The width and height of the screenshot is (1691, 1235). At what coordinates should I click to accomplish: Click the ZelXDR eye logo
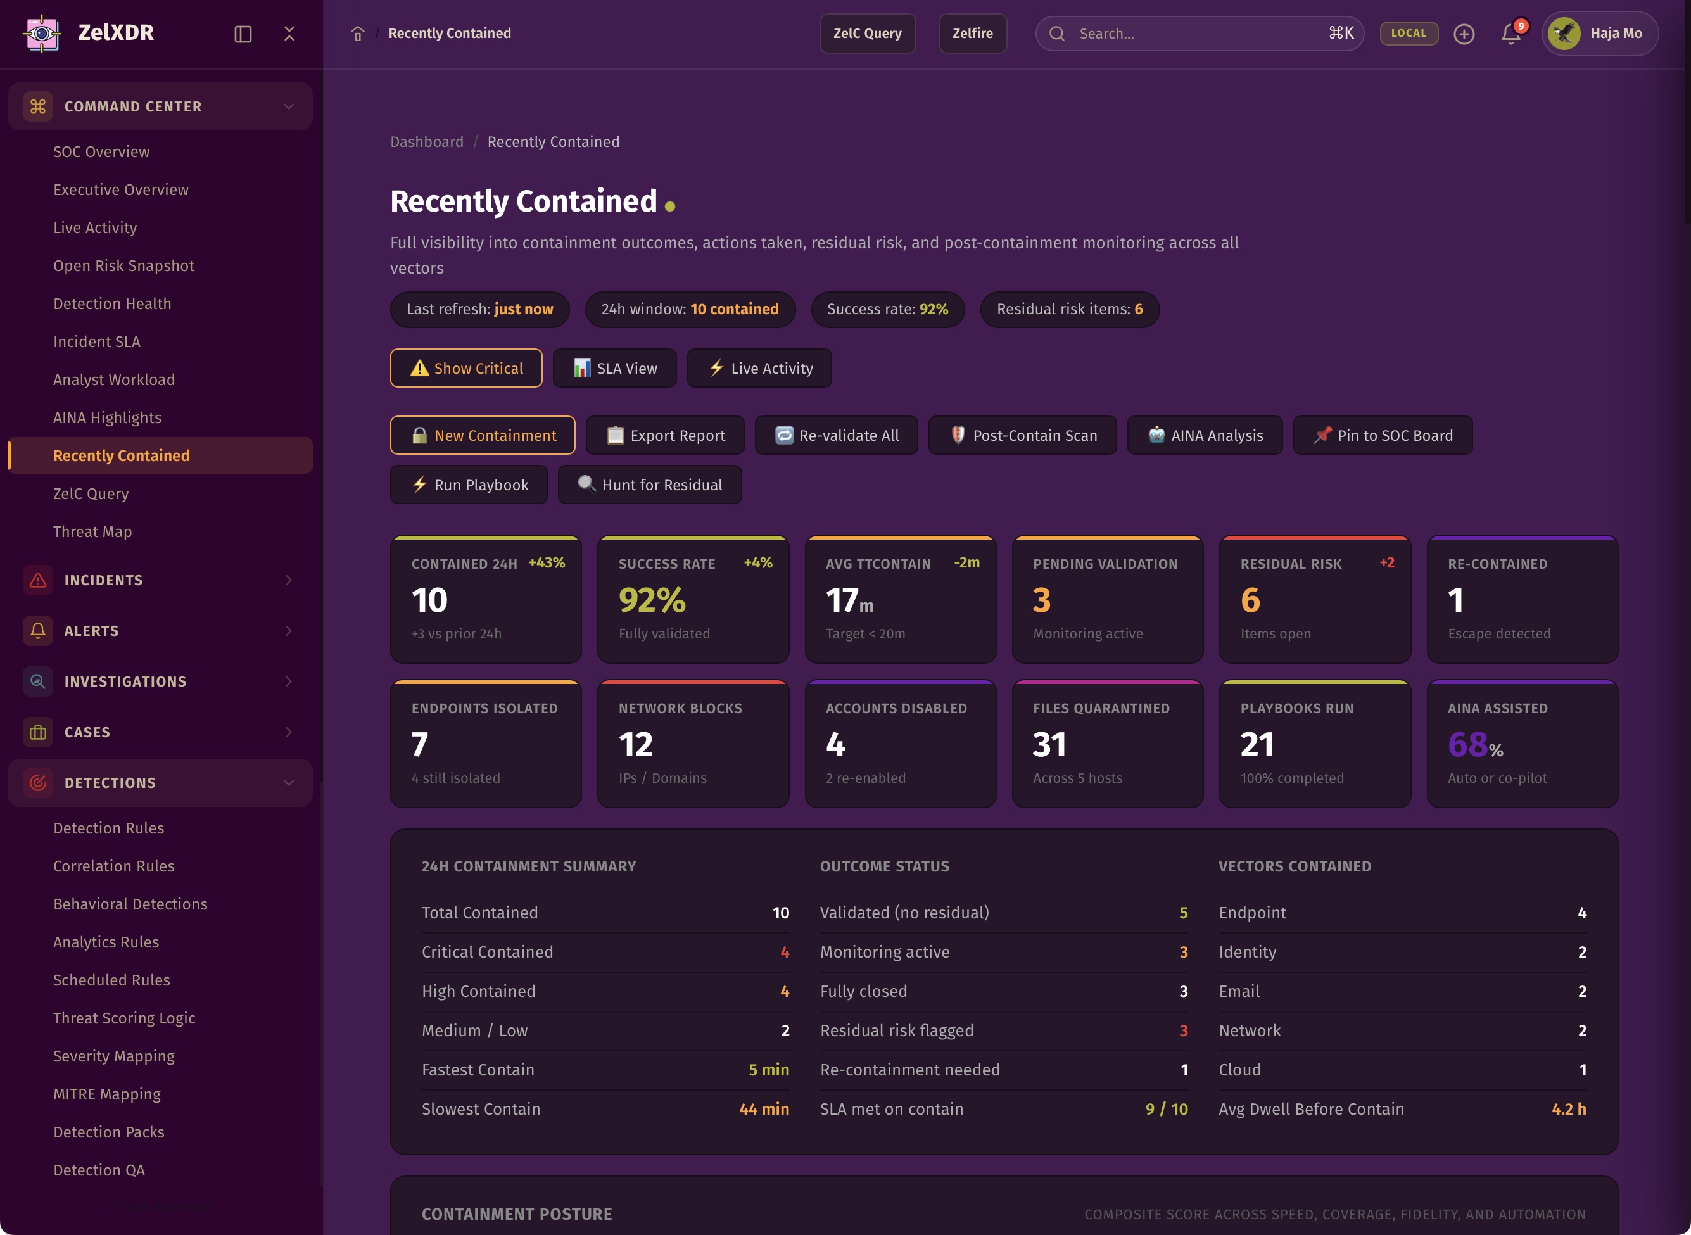(x=42, y=33)
